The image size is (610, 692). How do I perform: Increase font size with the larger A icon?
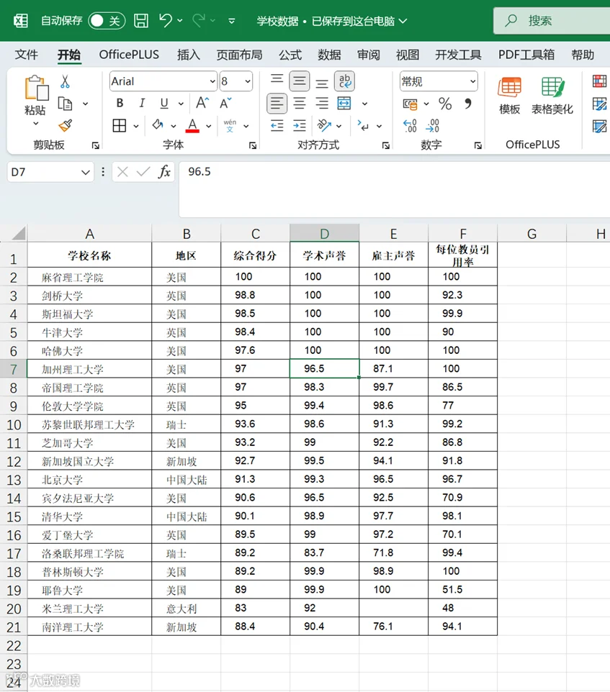point(202,104)
